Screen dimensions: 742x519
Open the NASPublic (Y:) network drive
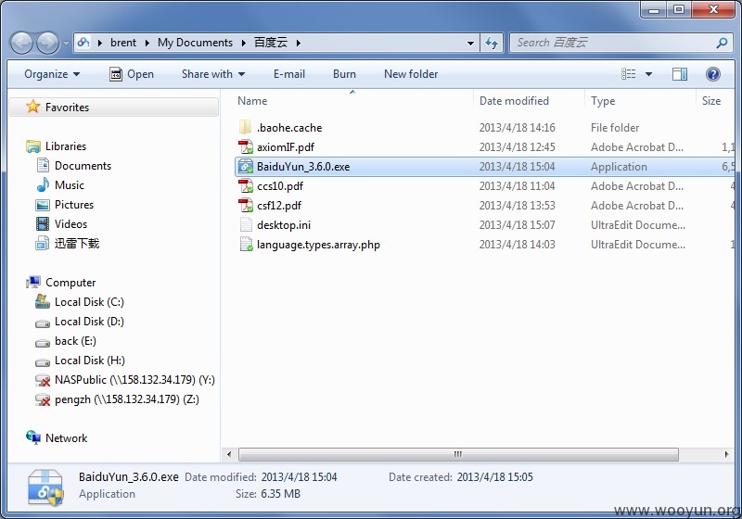pos(134,380)
